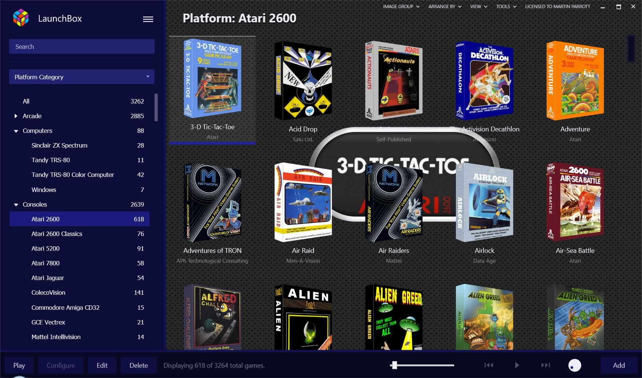Select Commodore Amiga CD32 platform
642x378 pixels.
tap(80, 308)
